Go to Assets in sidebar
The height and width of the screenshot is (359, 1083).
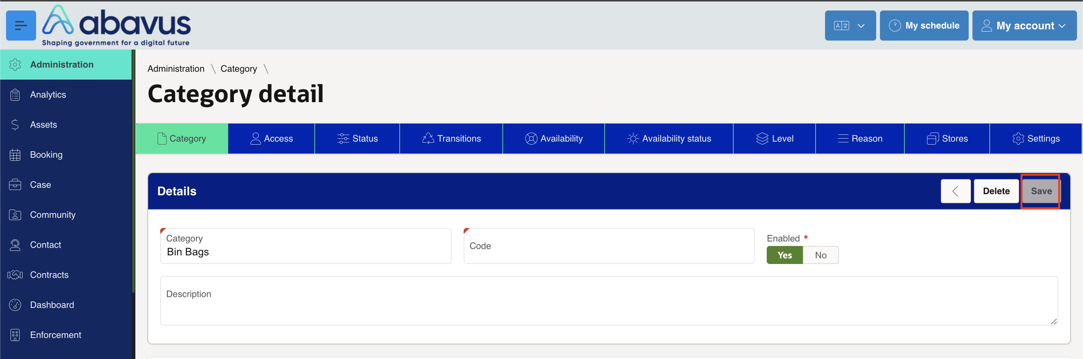(66, 125)
